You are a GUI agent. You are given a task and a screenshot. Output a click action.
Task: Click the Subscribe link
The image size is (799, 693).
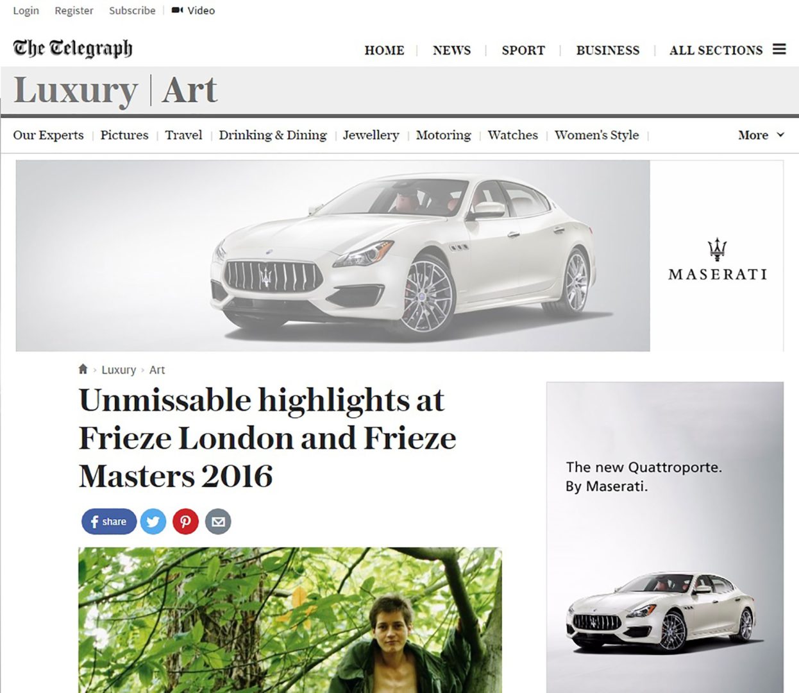click(x=132, y=10)
